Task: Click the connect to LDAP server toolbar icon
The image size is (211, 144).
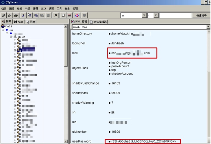Action: 4,15
